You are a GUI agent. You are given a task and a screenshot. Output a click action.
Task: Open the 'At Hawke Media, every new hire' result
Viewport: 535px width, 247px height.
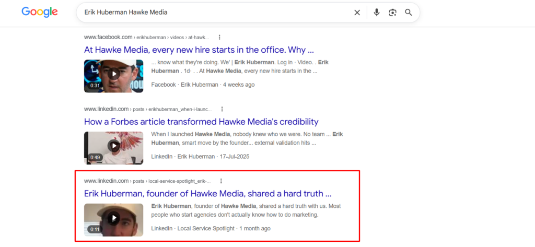tap(199, 50)
